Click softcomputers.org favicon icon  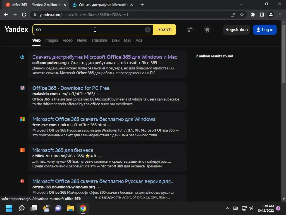[22, 57]
